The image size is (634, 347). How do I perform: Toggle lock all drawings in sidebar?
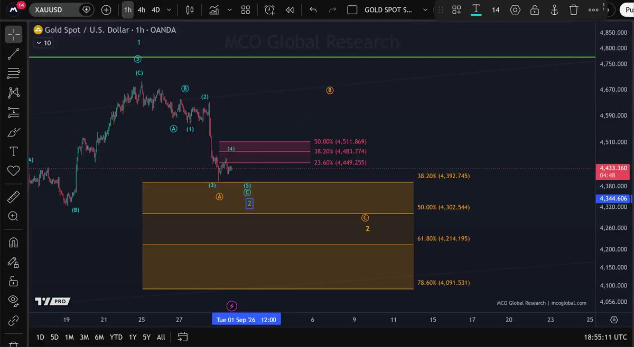13,281
